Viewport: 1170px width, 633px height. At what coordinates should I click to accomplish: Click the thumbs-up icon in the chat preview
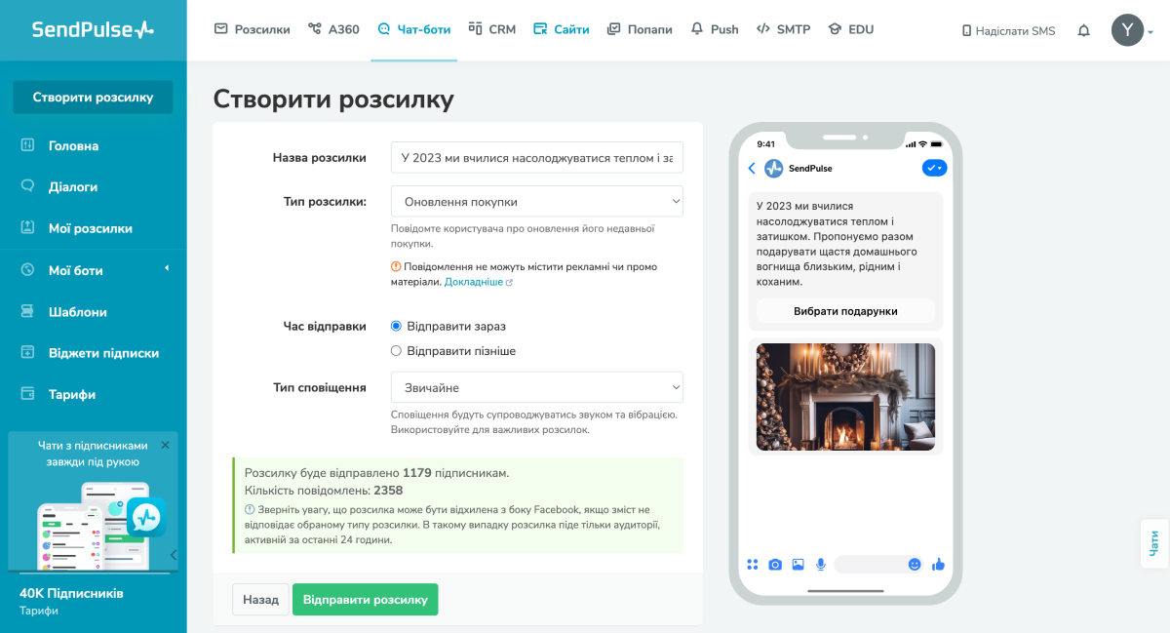937,564
